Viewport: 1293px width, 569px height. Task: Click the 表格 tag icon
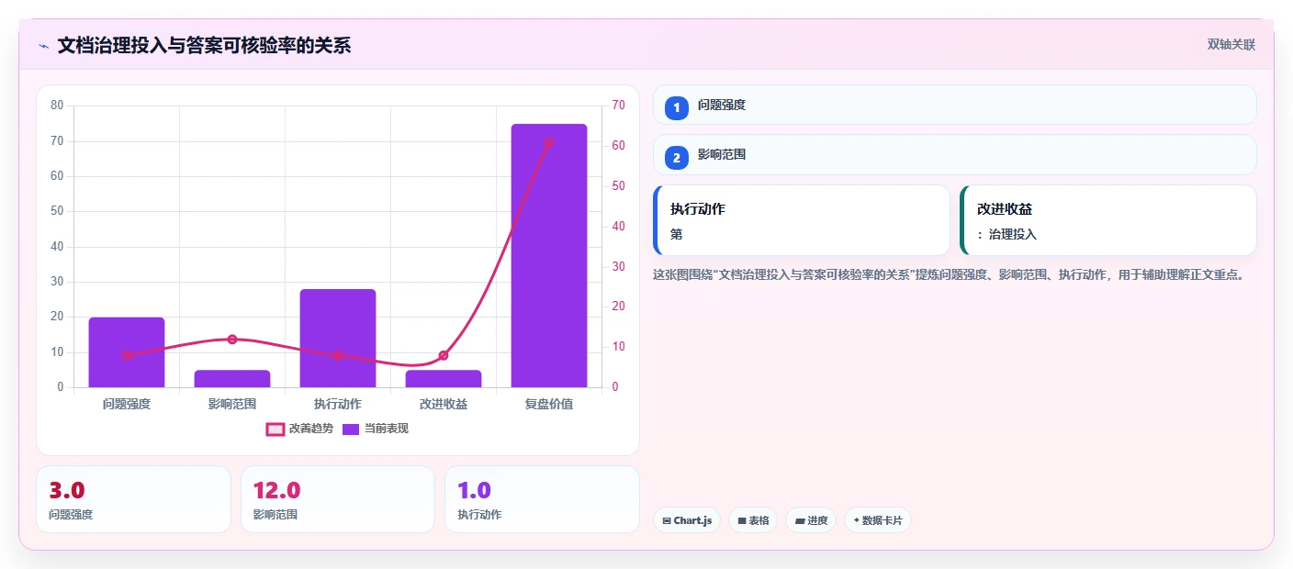742,521
